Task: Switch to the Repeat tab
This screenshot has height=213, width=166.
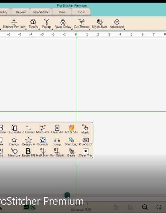Action: (21, 12)
